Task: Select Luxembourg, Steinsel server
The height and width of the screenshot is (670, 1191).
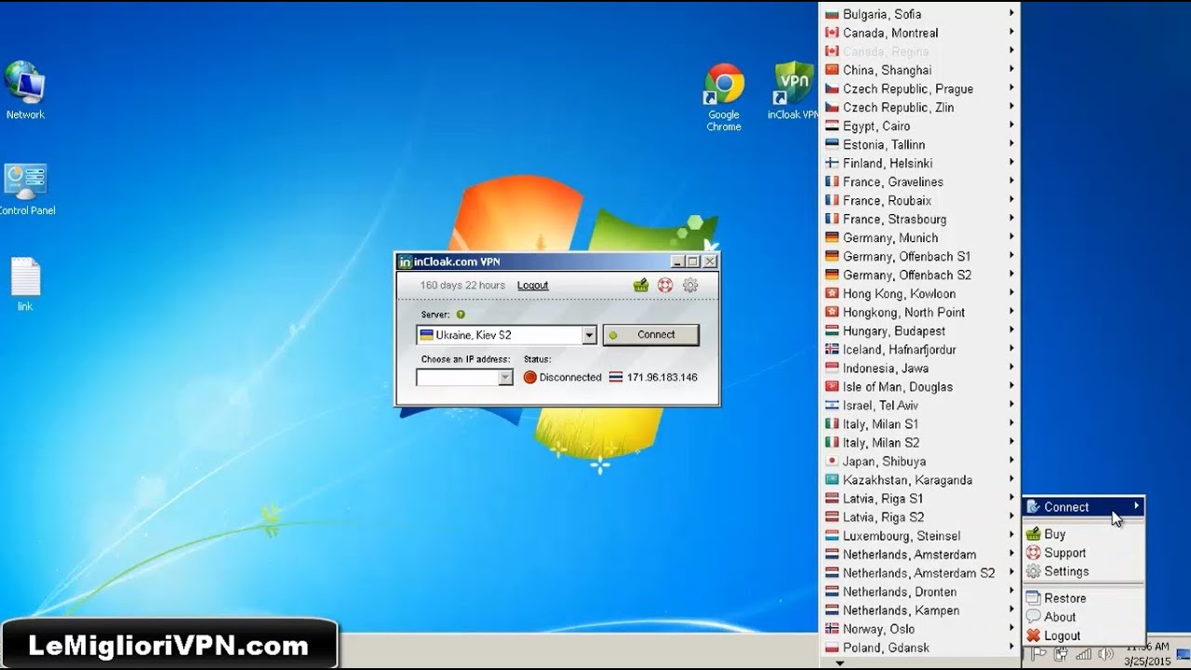Action: [x=919, y=535]
